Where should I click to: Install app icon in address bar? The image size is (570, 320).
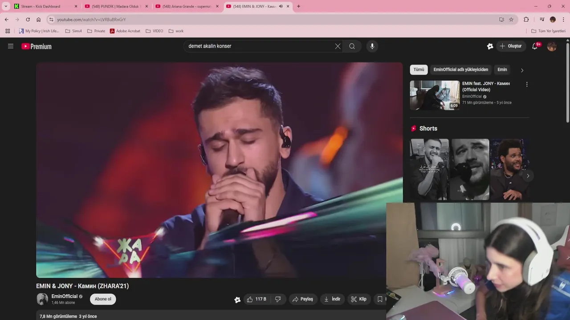pos(501,20)
